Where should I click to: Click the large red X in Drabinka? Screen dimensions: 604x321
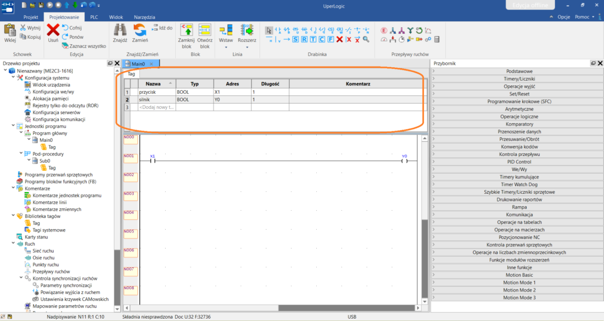point(339,39)
